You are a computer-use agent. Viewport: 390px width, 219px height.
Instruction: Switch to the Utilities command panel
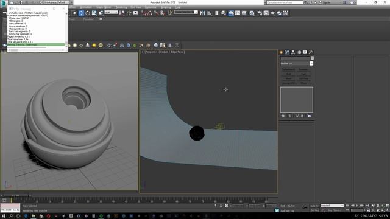[x=311, y=52]
